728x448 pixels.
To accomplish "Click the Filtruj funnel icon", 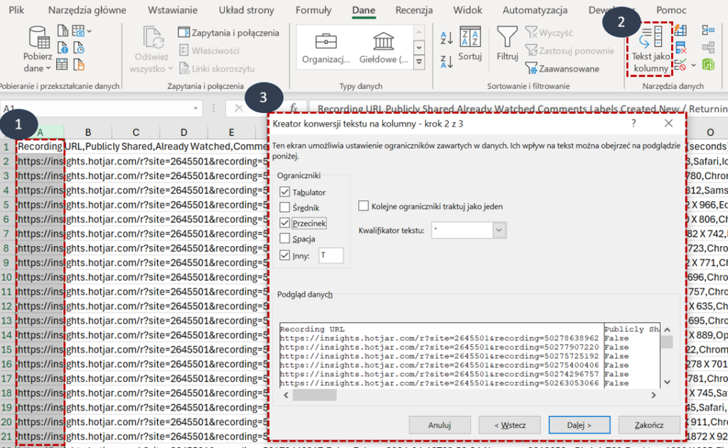I will pyautogui.click(x=507, y=37).
